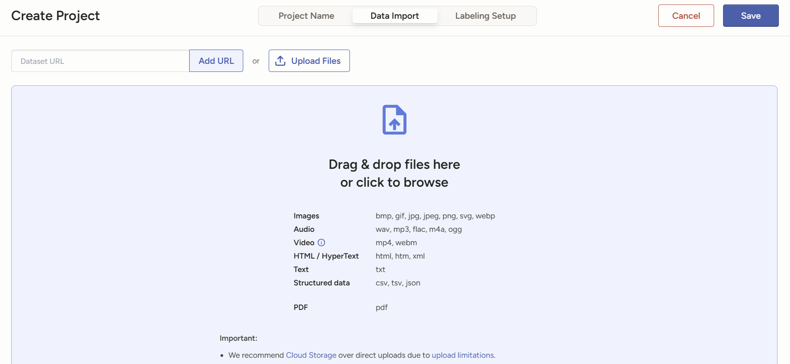This screenshot has width=790, height=364.
Task: Save the project
Action: (751, 16)
